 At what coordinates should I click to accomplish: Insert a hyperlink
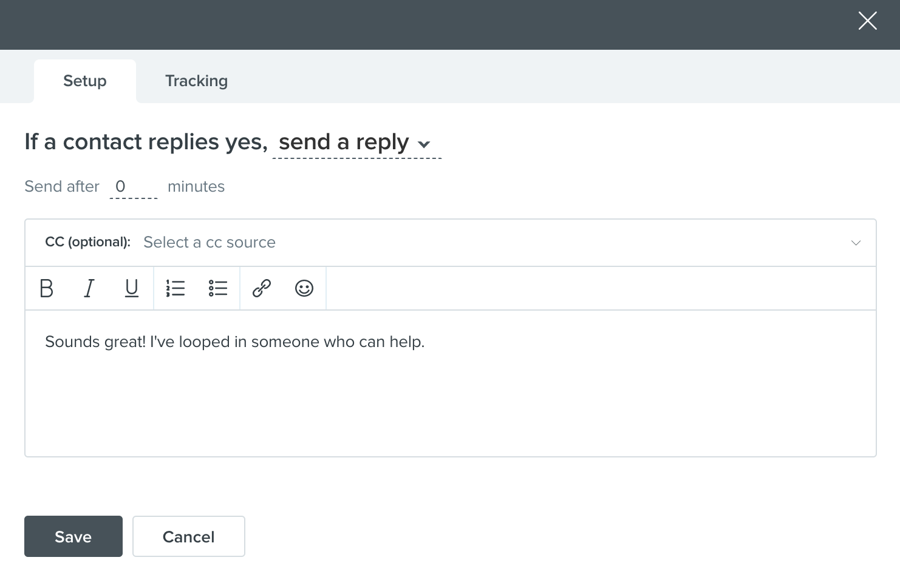pyautogui.click(x=262, y=288)
